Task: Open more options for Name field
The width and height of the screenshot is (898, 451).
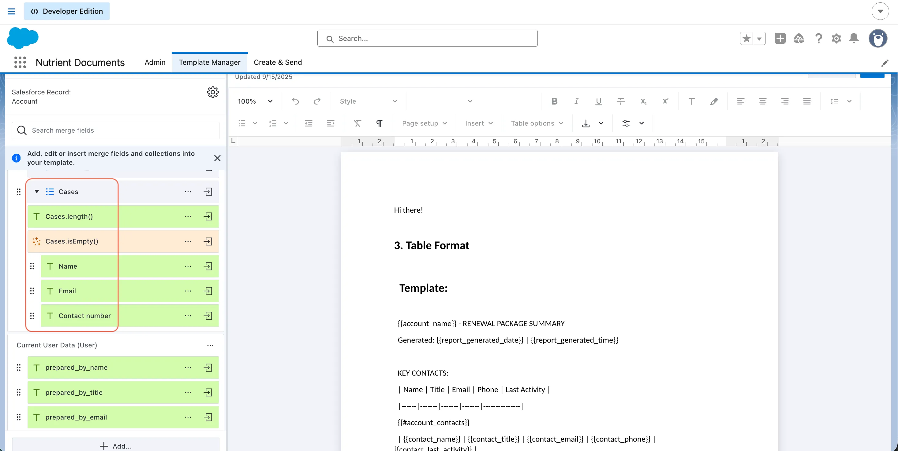Action: point(188,266)
